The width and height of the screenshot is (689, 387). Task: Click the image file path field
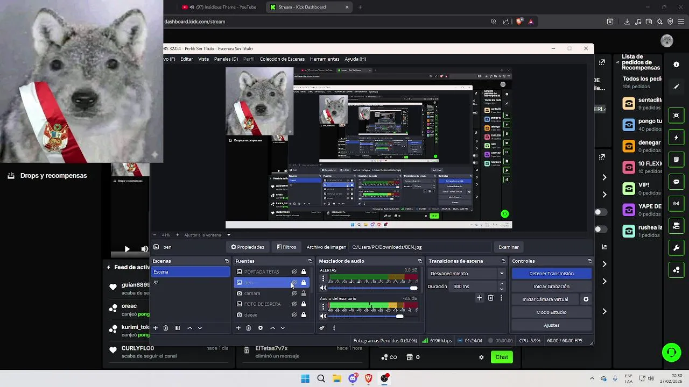click(x=420, y=247)
